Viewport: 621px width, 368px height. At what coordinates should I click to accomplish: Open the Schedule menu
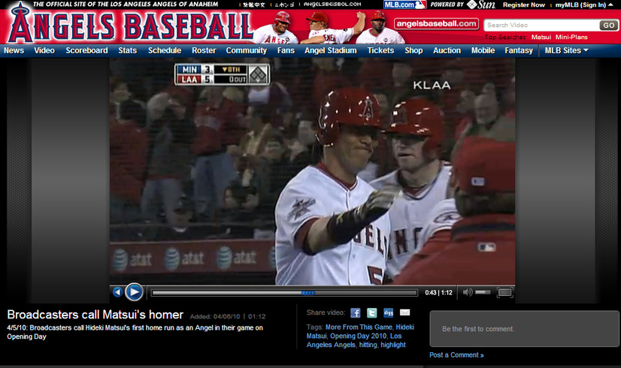(165, 50)
